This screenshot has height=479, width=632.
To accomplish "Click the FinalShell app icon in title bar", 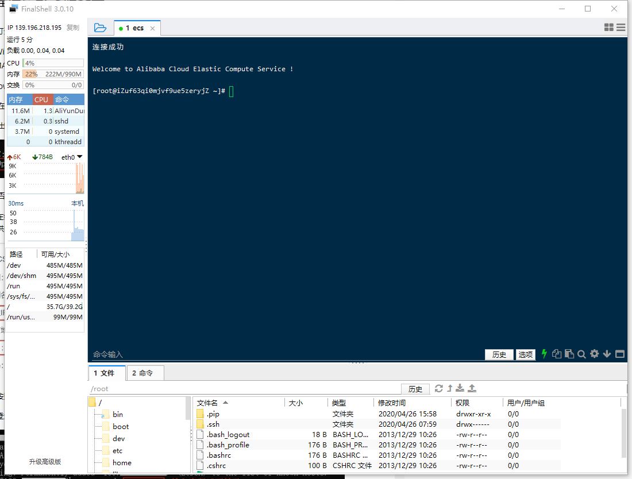I will click(14, 9).
